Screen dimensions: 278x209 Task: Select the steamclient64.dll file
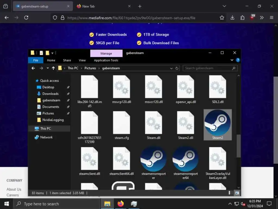[x=121, y=161]
